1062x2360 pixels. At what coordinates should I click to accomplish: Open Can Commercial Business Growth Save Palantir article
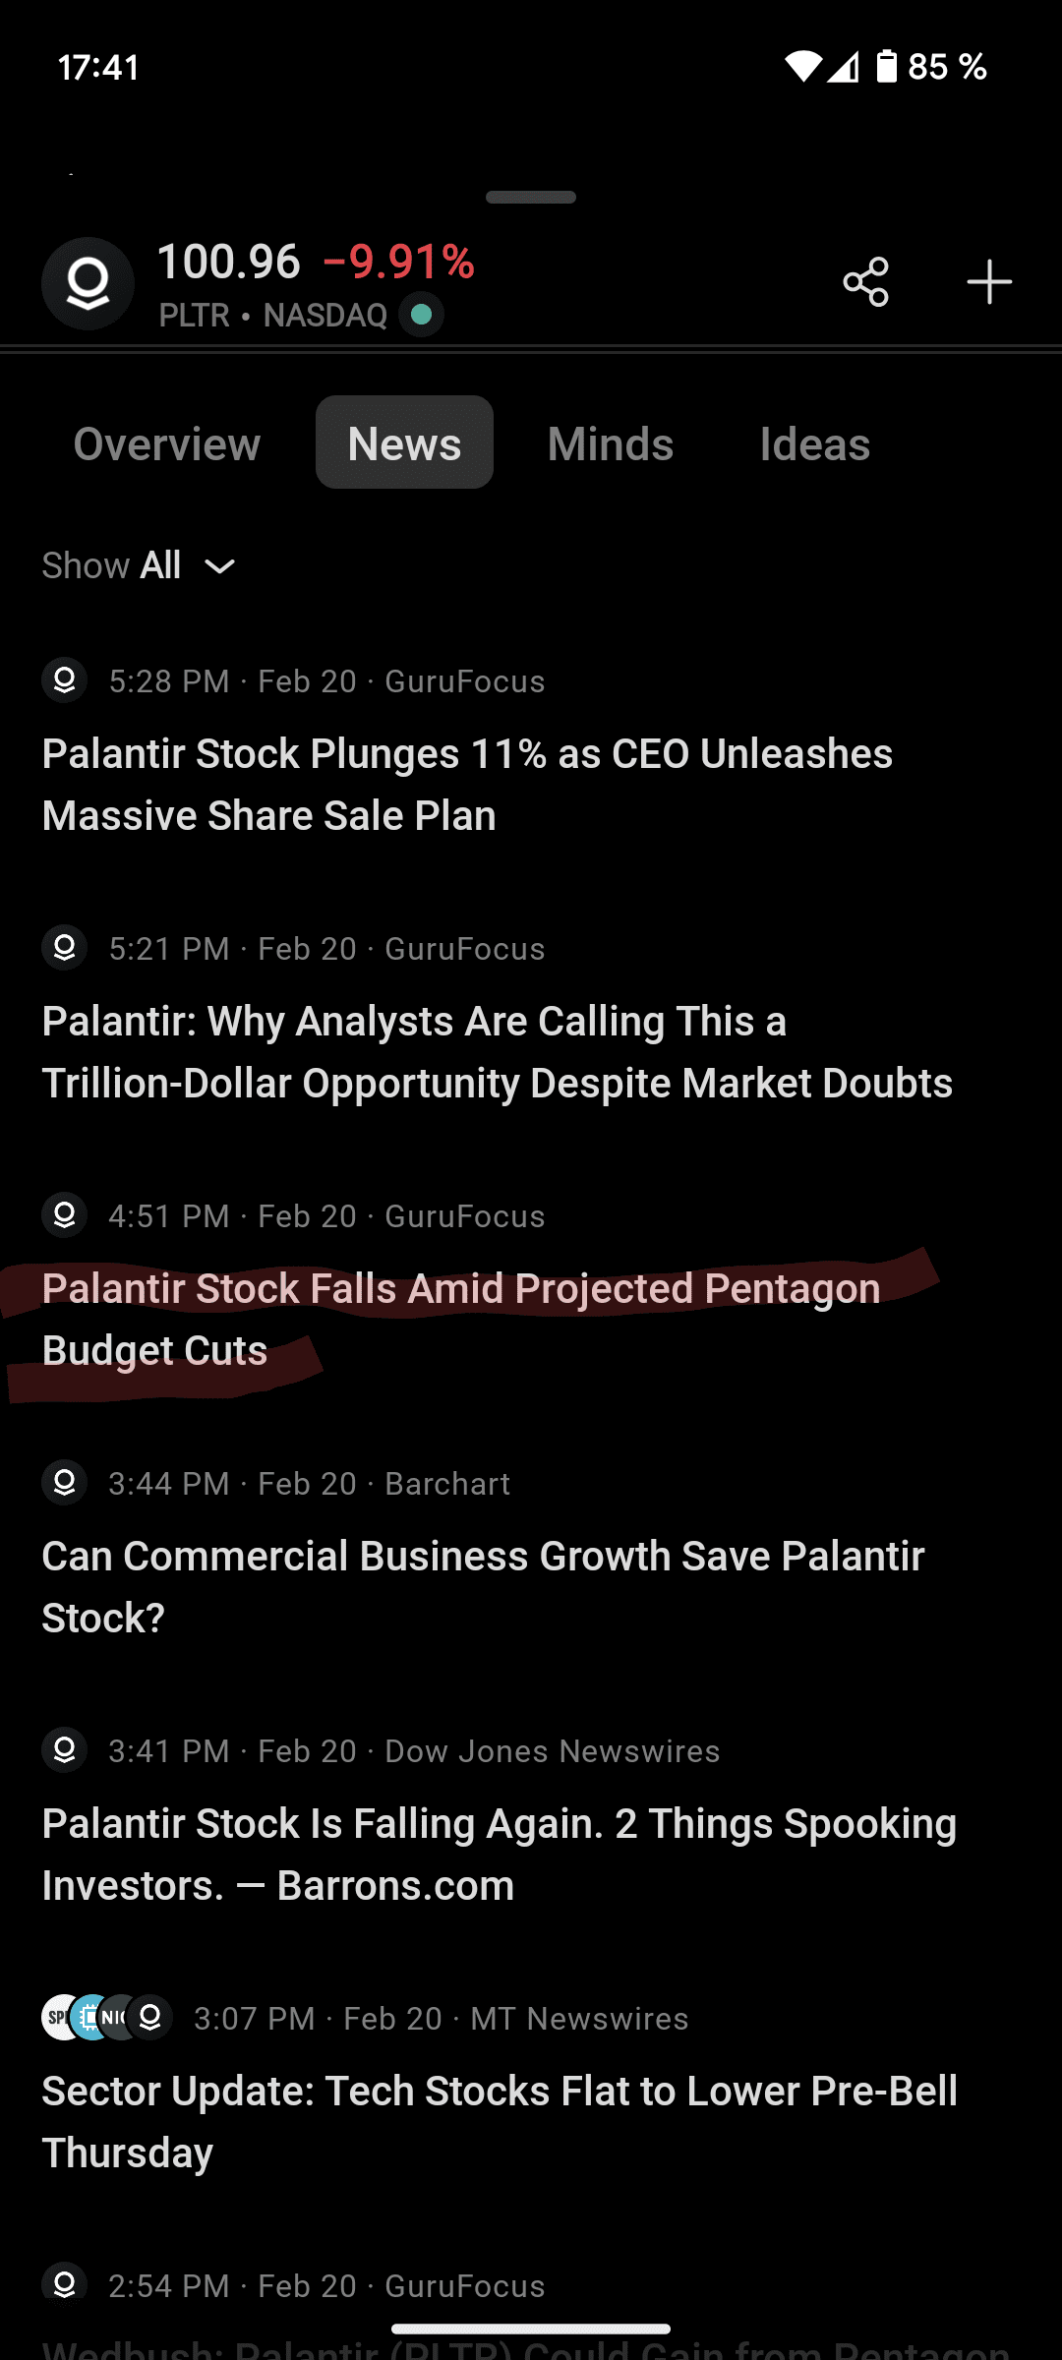(482, 1587)
